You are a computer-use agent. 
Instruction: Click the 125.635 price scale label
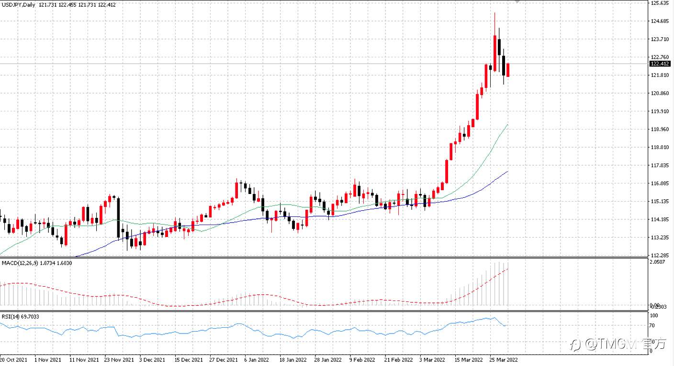tap(660, 3)
